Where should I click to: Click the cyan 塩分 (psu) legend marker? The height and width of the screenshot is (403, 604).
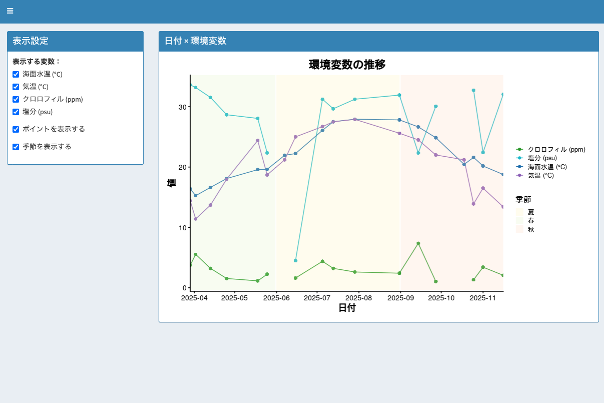click(519, 158)
